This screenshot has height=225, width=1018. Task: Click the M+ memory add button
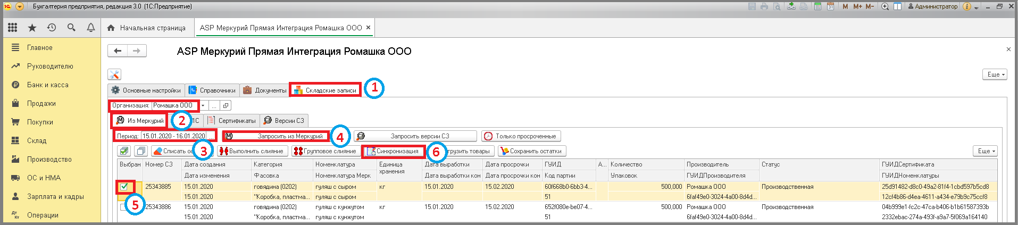(857, 6)
